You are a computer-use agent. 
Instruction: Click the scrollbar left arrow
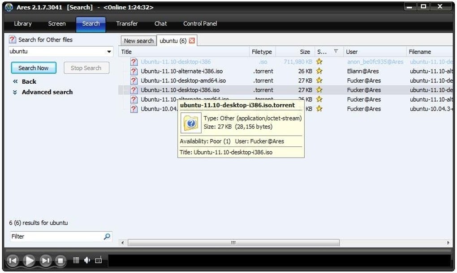(123, 243)
